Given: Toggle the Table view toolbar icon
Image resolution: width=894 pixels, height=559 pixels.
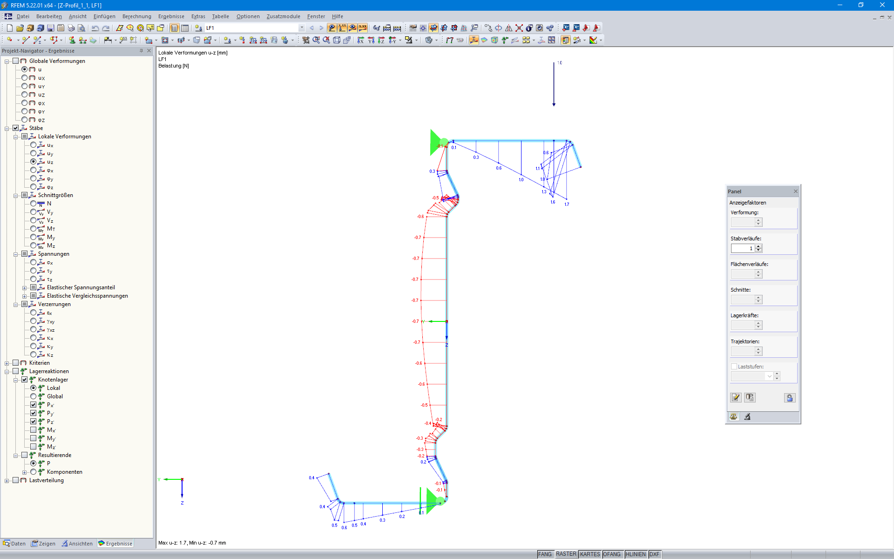Looking at the screenshot, I should point(185,28).
